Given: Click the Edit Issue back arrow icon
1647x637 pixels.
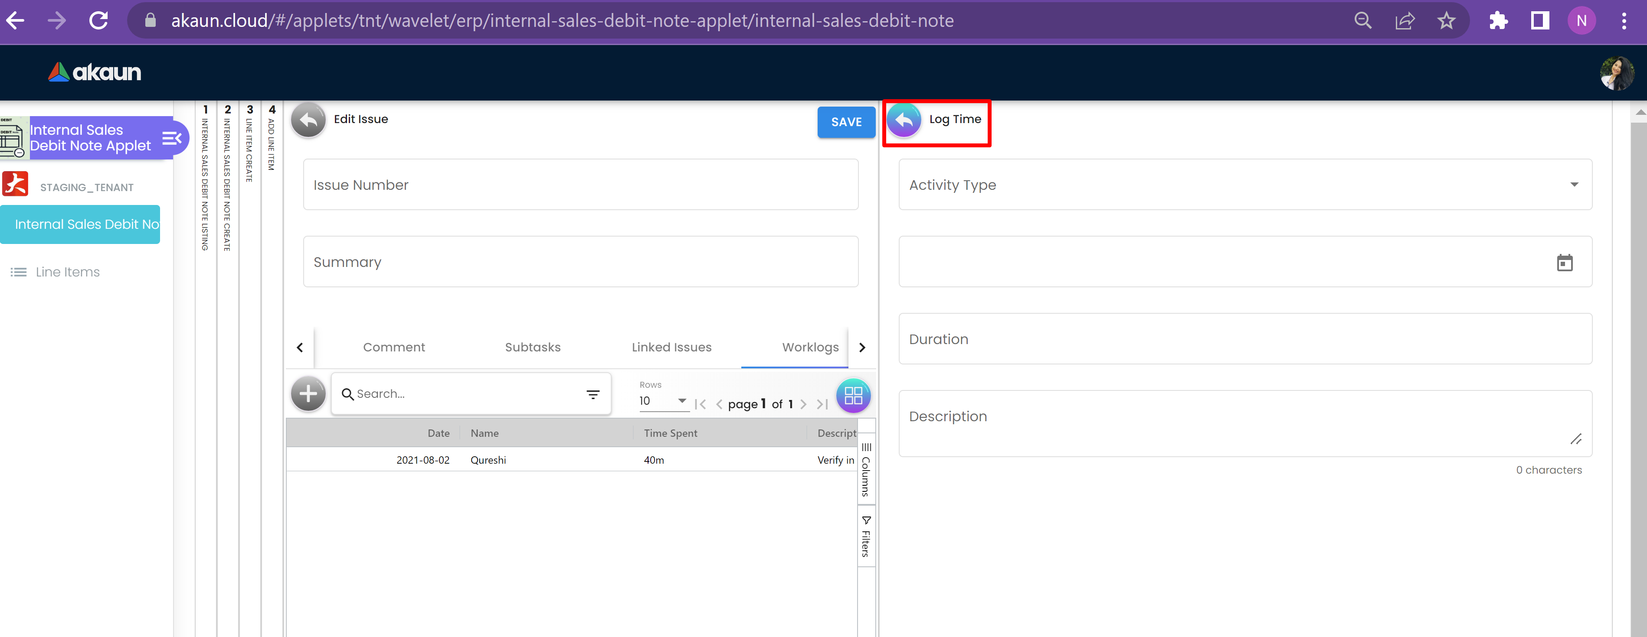Looking at the screenshot, I should point(308,120).
